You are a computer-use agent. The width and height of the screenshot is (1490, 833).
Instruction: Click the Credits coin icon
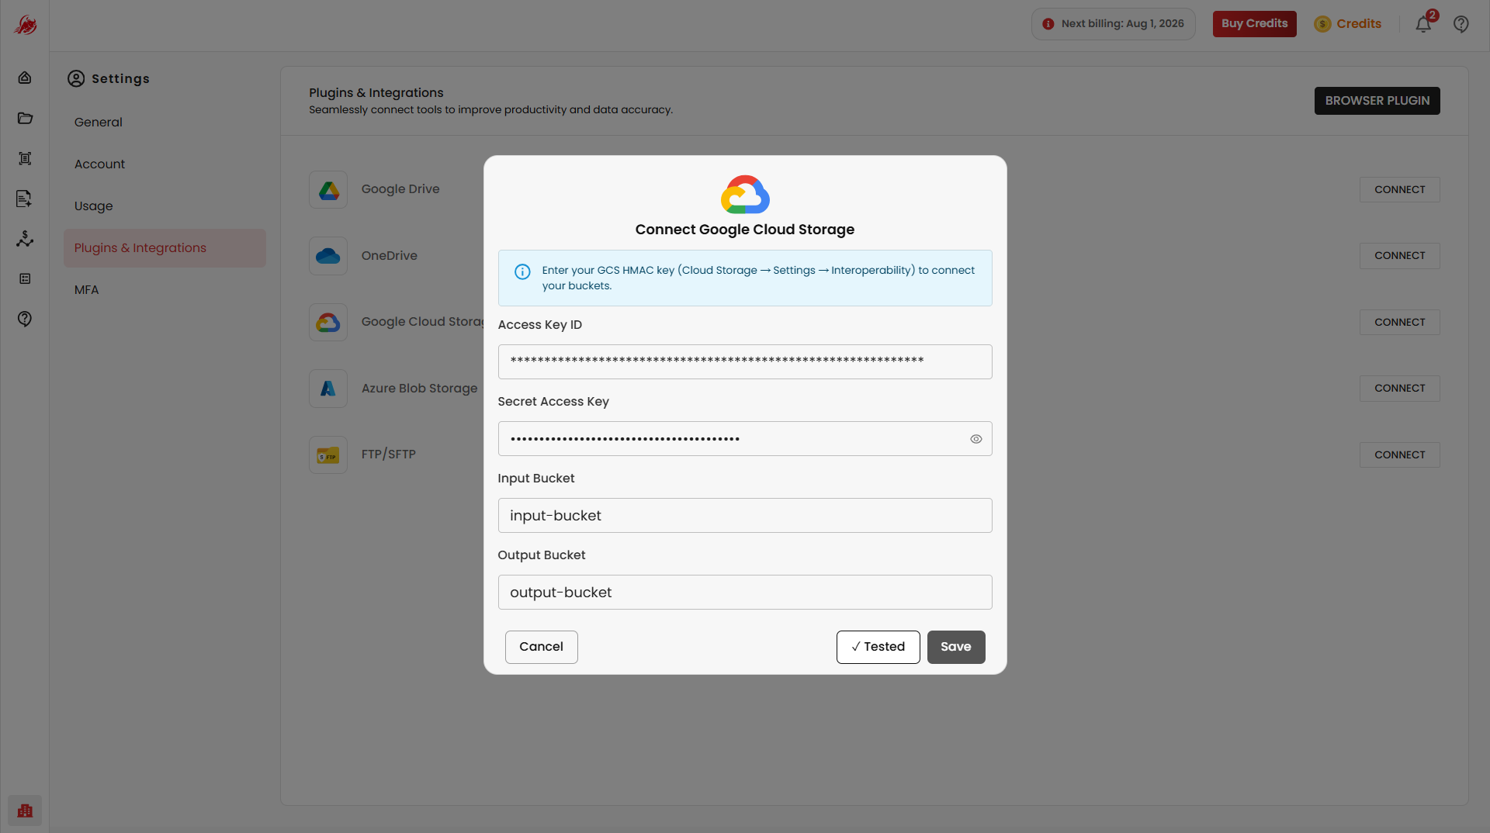[x=1322, y=24]
